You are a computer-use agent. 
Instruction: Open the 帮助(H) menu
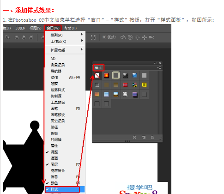[70, 28]
